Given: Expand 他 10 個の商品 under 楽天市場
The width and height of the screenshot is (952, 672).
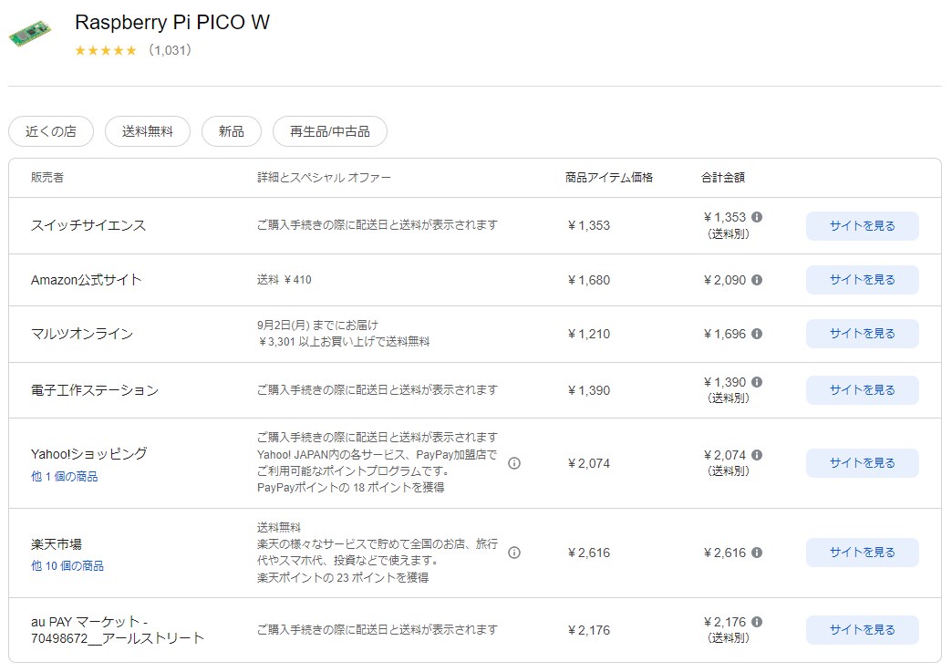Looking at the screenshot, I should (67, 565).
